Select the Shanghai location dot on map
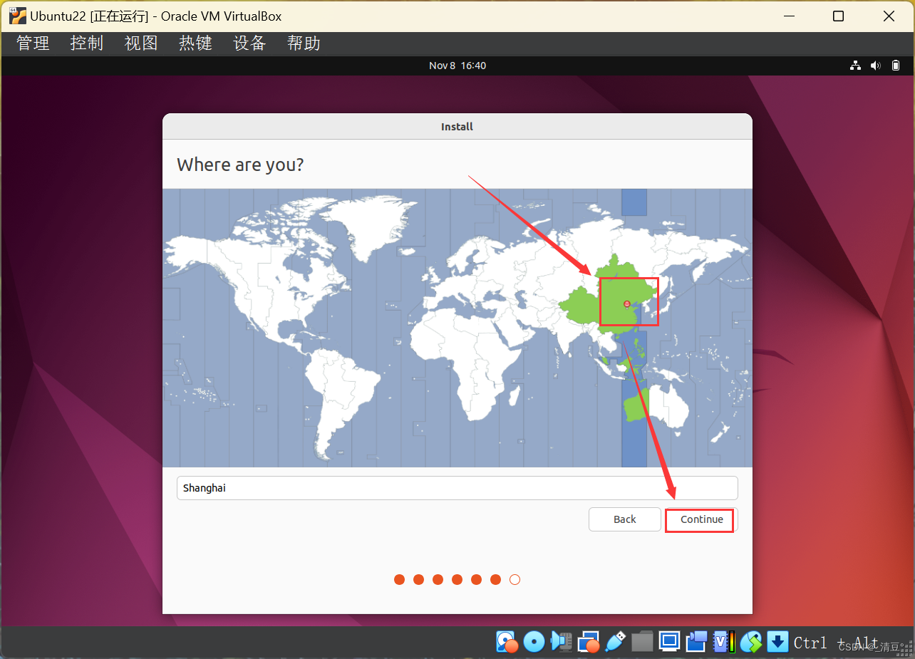The image size is (915, 659). (x=627, y=304)
